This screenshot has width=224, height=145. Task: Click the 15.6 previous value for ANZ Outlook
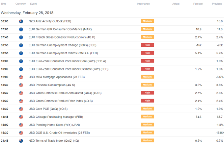point(220,21)
